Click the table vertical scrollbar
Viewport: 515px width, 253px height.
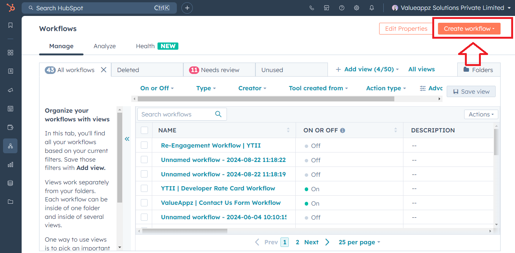pos(497,142)
